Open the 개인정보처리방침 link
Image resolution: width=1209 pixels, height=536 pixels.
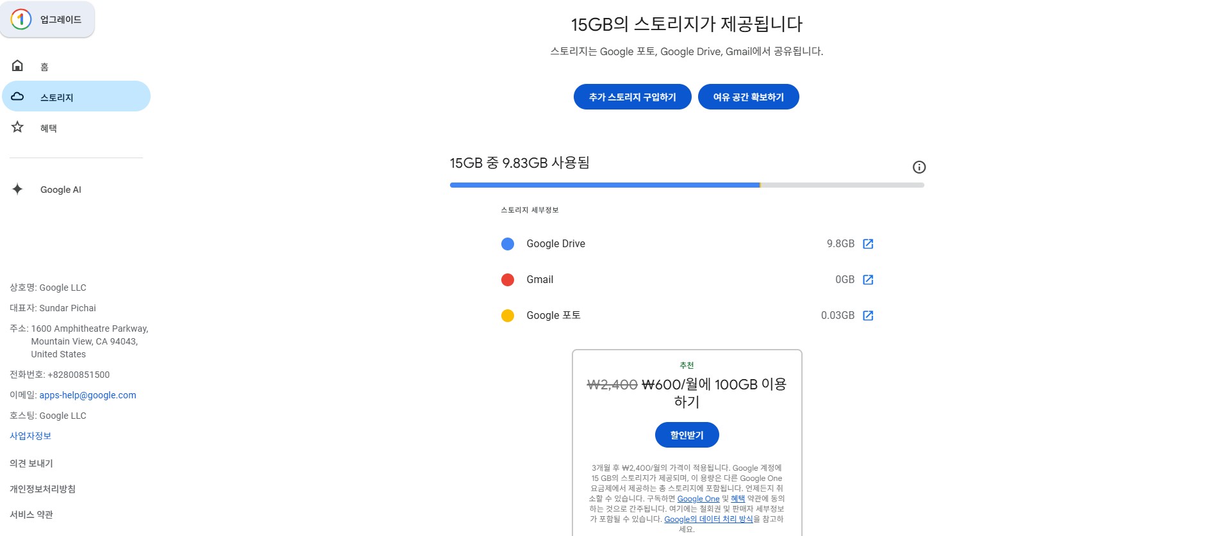click(x=42, y=489)
